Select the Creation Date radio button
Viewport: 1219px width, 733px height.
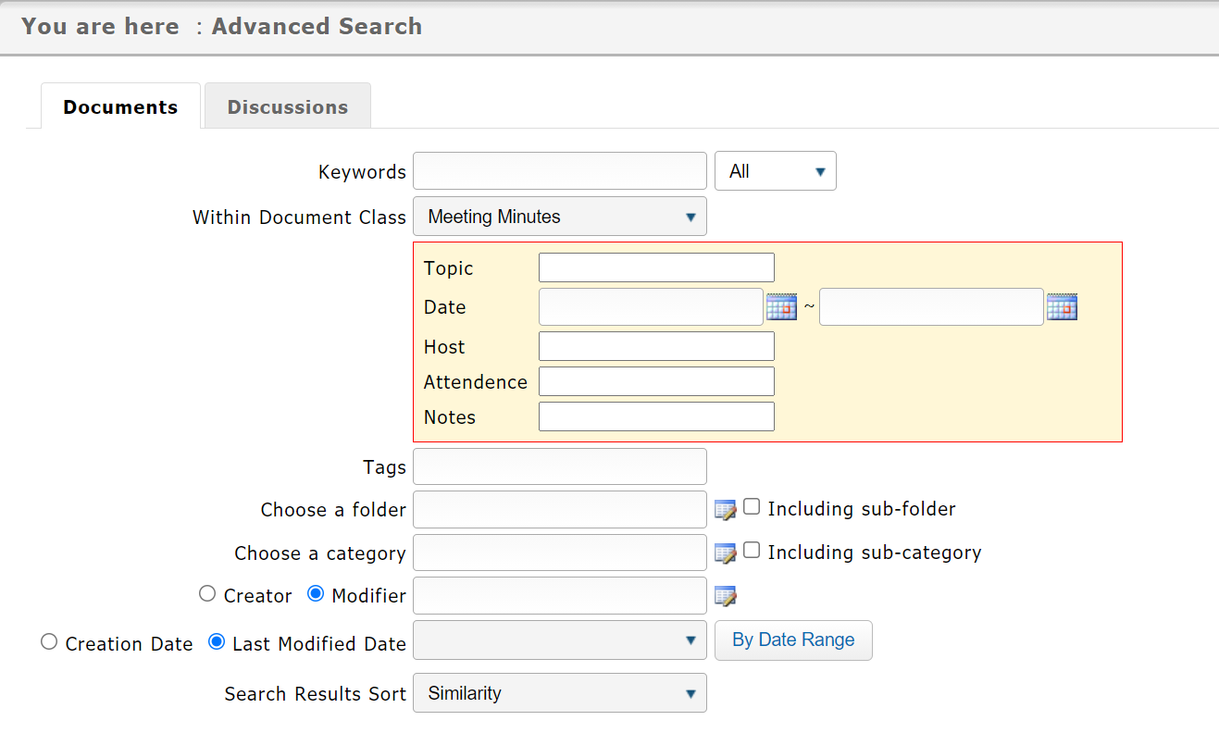point(49,641)
